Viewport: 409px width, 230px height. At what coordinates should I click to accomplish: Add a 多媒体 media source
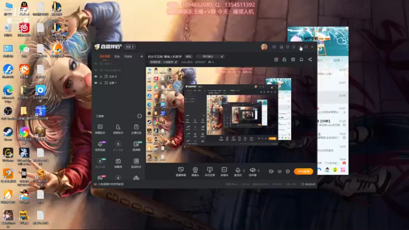(x=224, y=172)
